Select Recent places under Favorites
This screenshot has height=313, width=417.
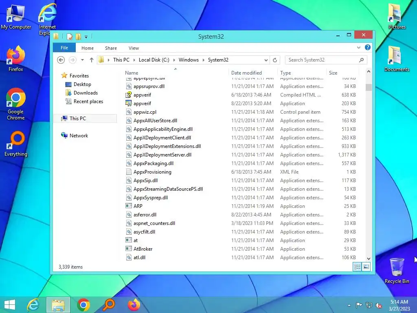point(88,101)
